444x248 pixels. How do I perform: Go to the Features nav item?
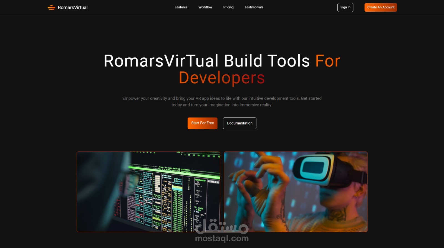point(181,7)
